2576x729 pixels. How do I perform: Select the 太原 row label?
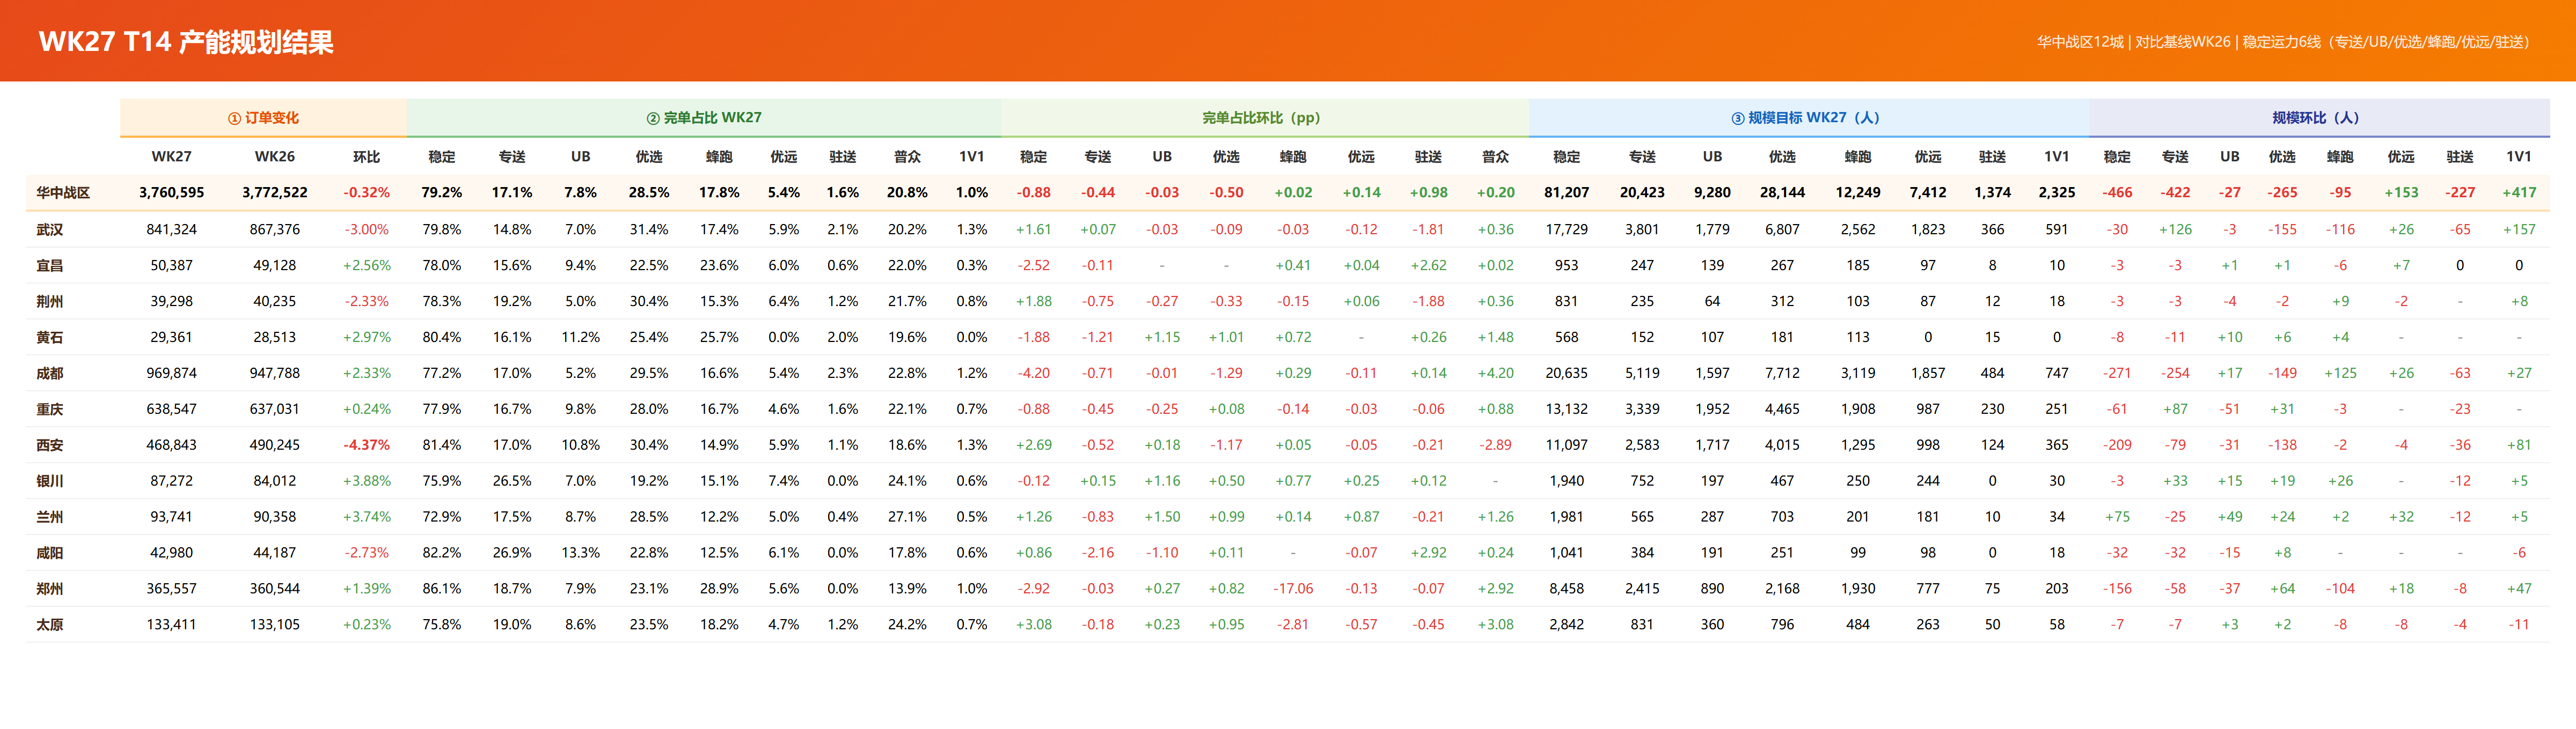(50, 625)
